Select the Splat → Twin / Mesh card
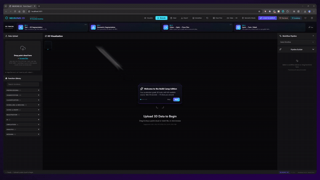 click(269, 27)
